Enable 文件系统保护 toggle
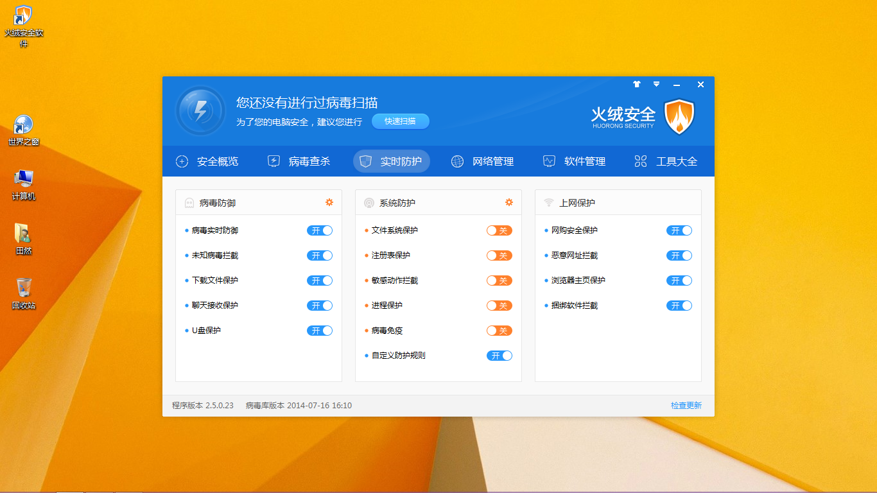This screenshot has height=493, width=877. tap(499, 230)
